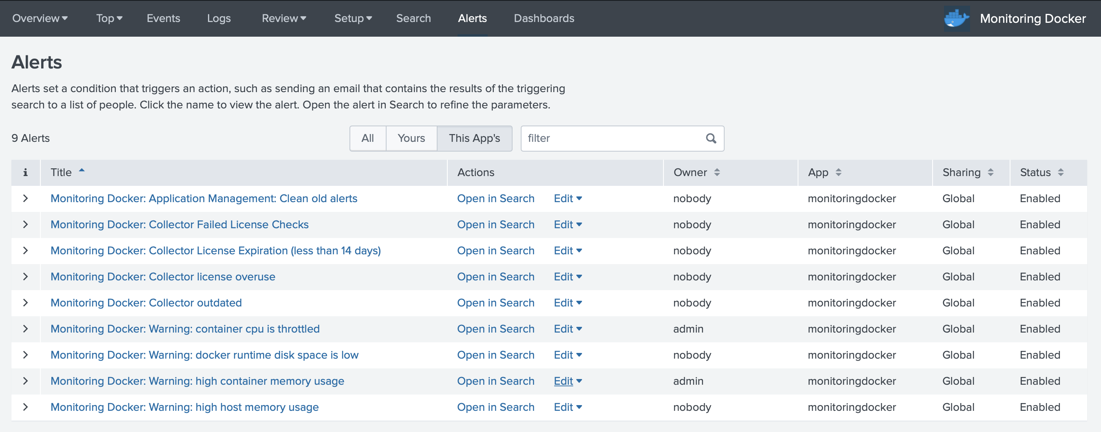Select the Alerts navigation tab
Viewport: 1101px width, 432px height.
pos(472,18)
